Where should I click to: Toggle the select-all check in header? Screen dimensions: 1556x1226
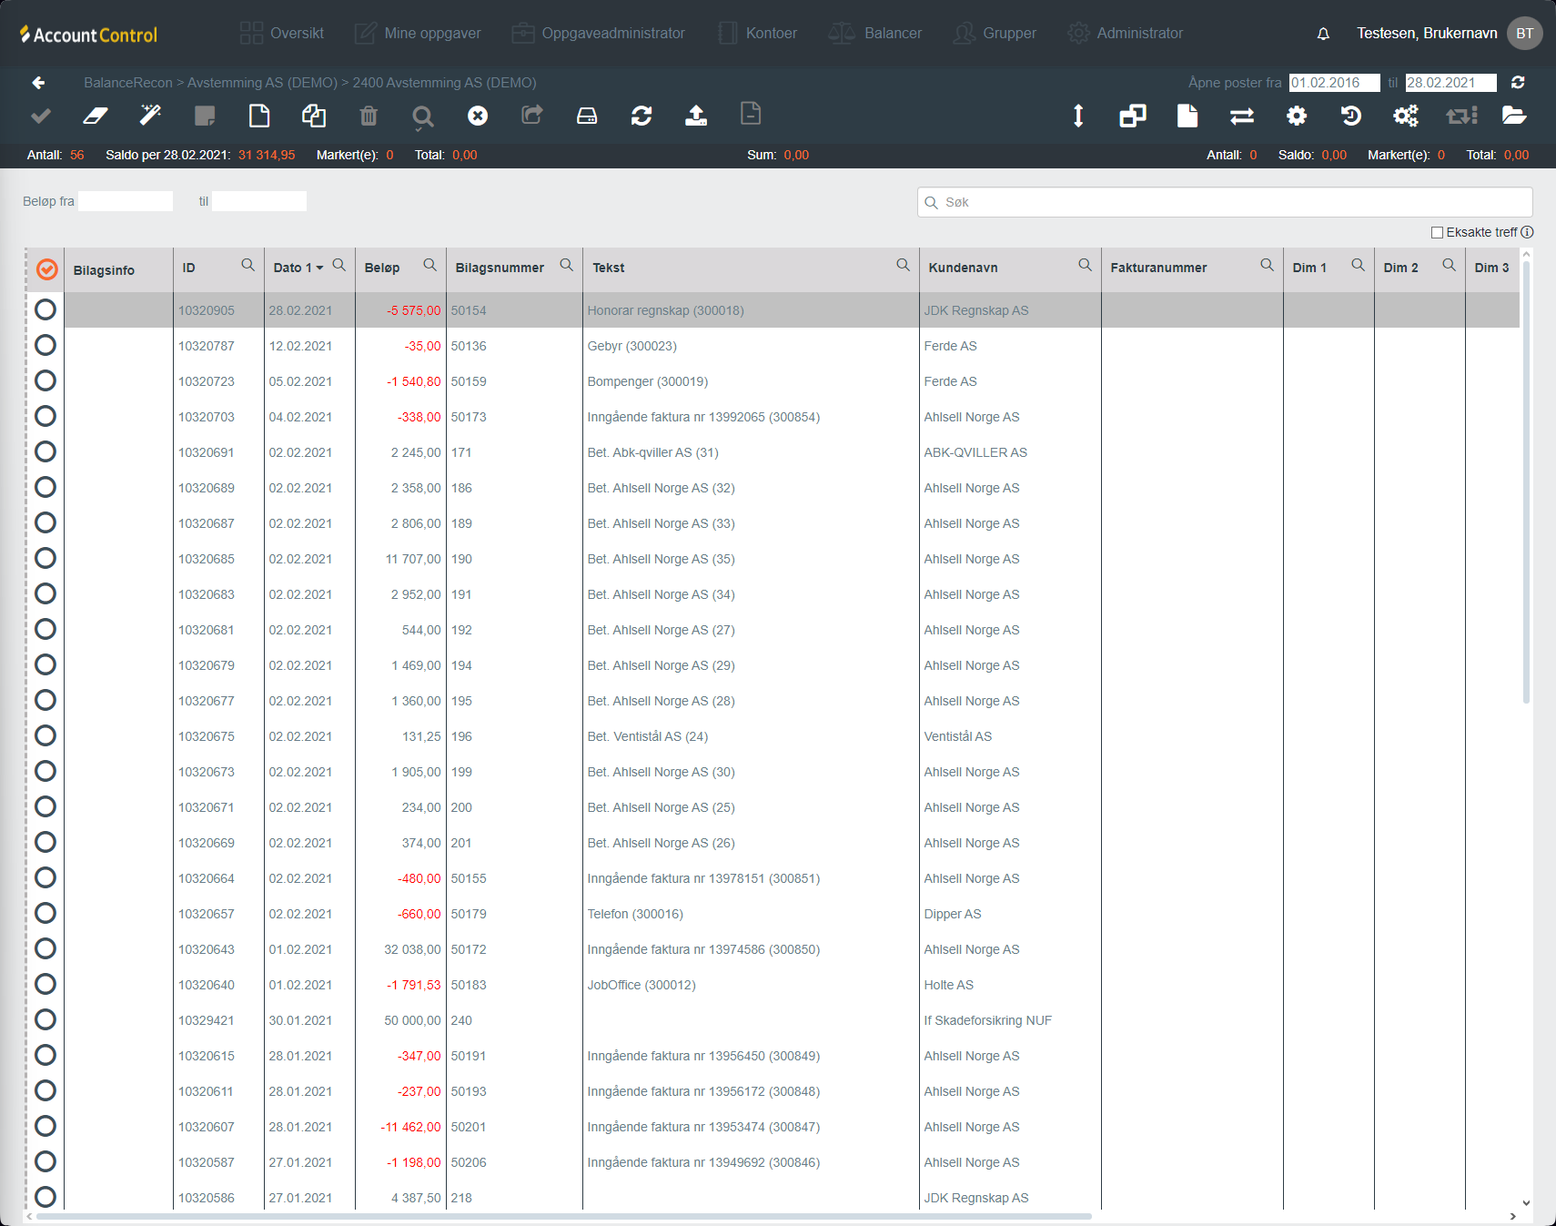pos(47,269)
